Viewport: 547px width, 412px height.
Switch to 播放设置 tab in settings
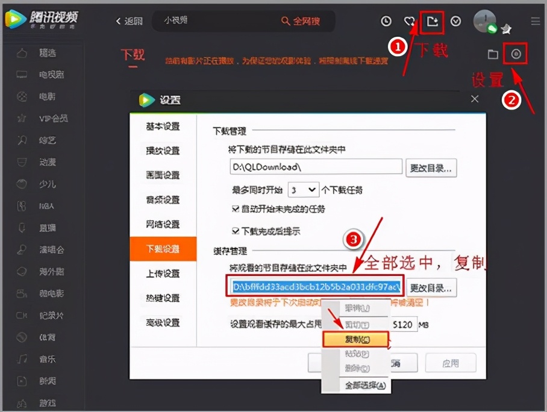(163, 151)
